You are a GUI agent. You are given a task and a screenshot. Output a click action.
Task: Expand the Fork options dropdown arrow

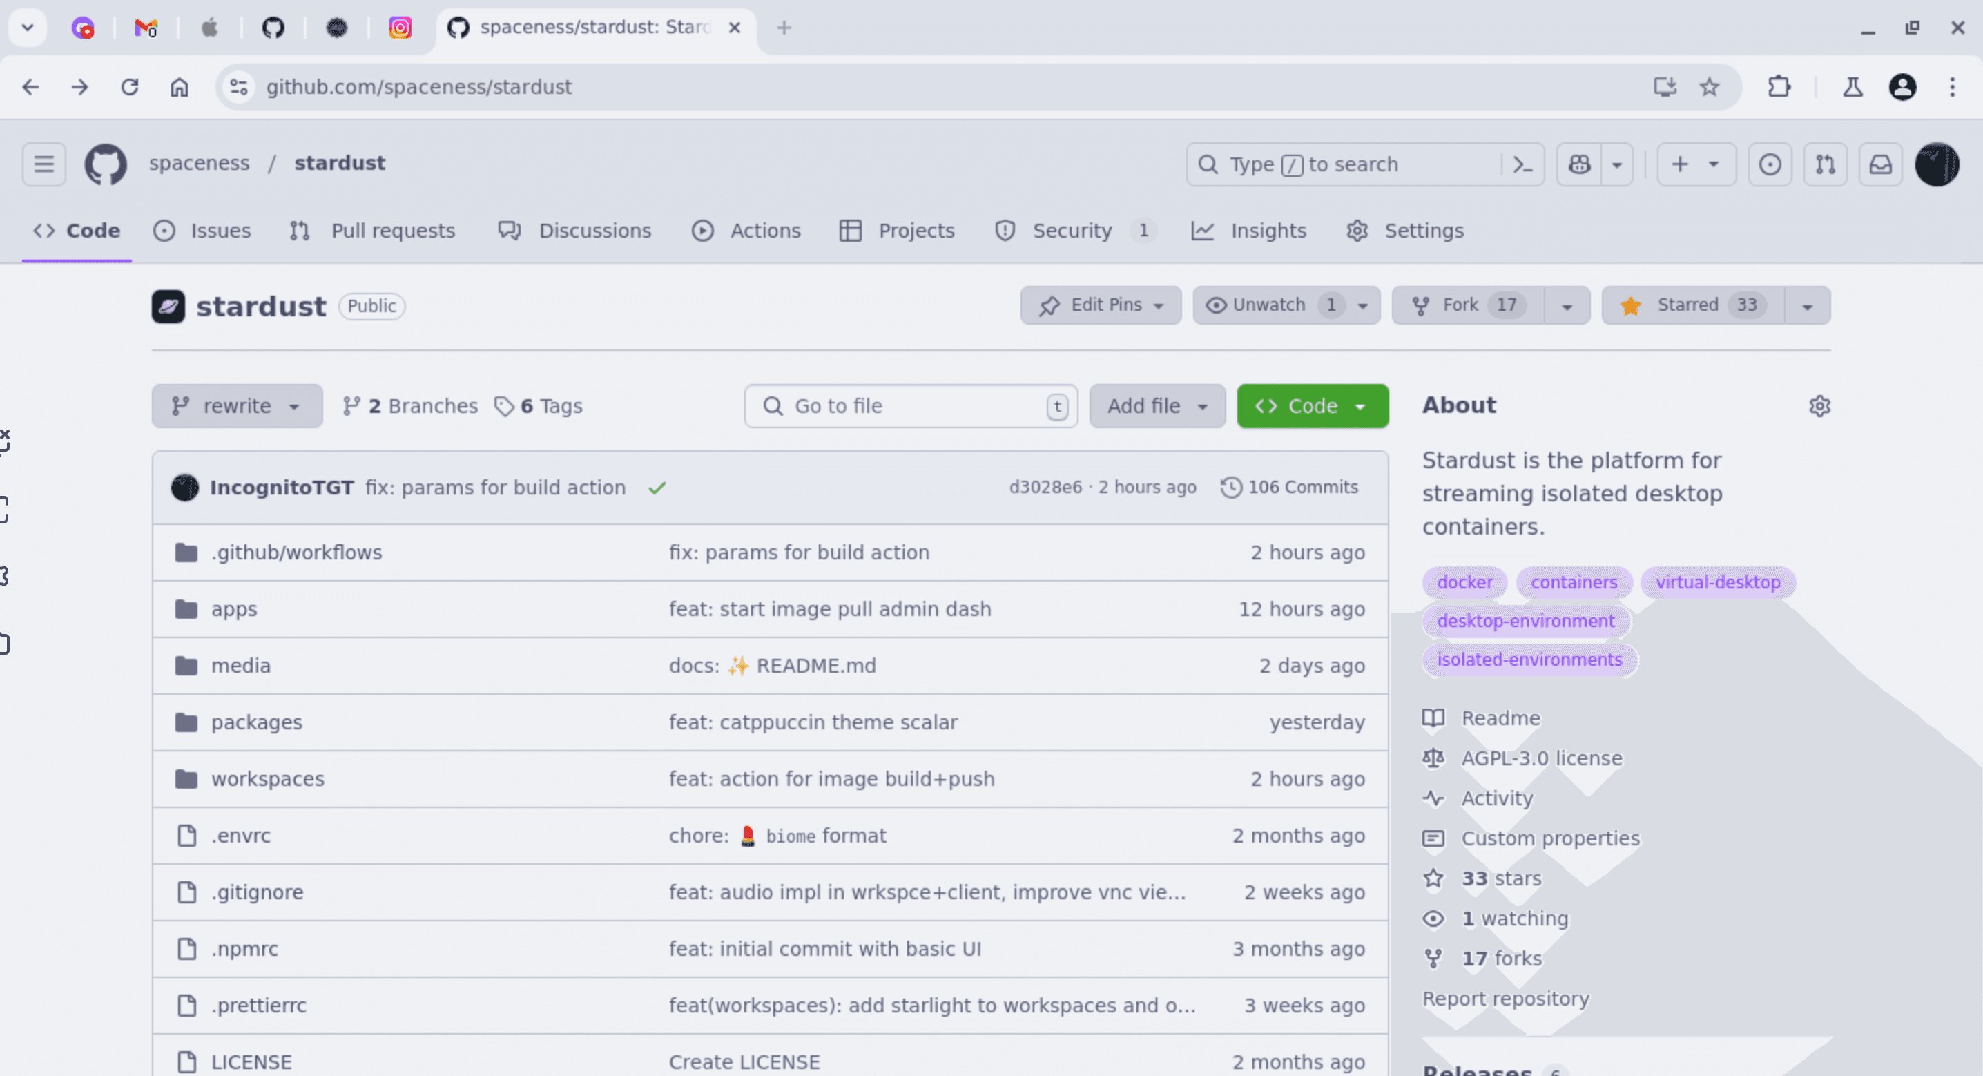tap(1567, 306)
